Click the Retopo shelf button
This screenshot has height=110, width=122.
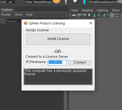[47, 2]
